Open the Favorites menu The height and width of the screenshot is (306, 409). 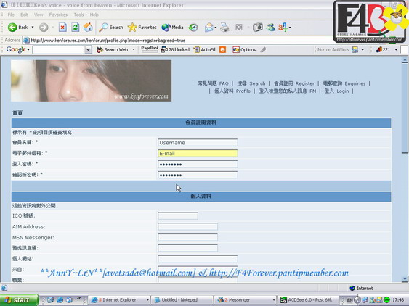pos(58,15)
